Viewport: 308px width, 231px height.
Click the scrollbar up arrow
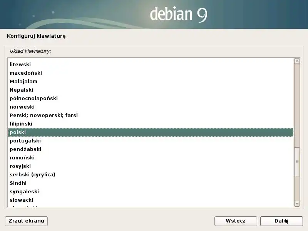tap(297, 61)
